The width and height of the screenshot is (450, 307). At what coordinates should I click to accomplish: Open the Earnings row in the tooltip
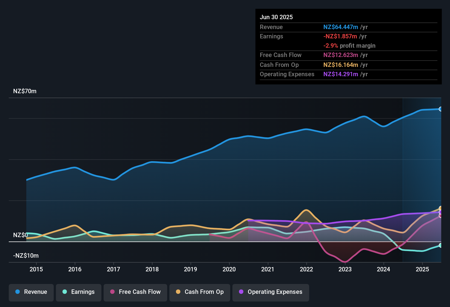(271, 36)
